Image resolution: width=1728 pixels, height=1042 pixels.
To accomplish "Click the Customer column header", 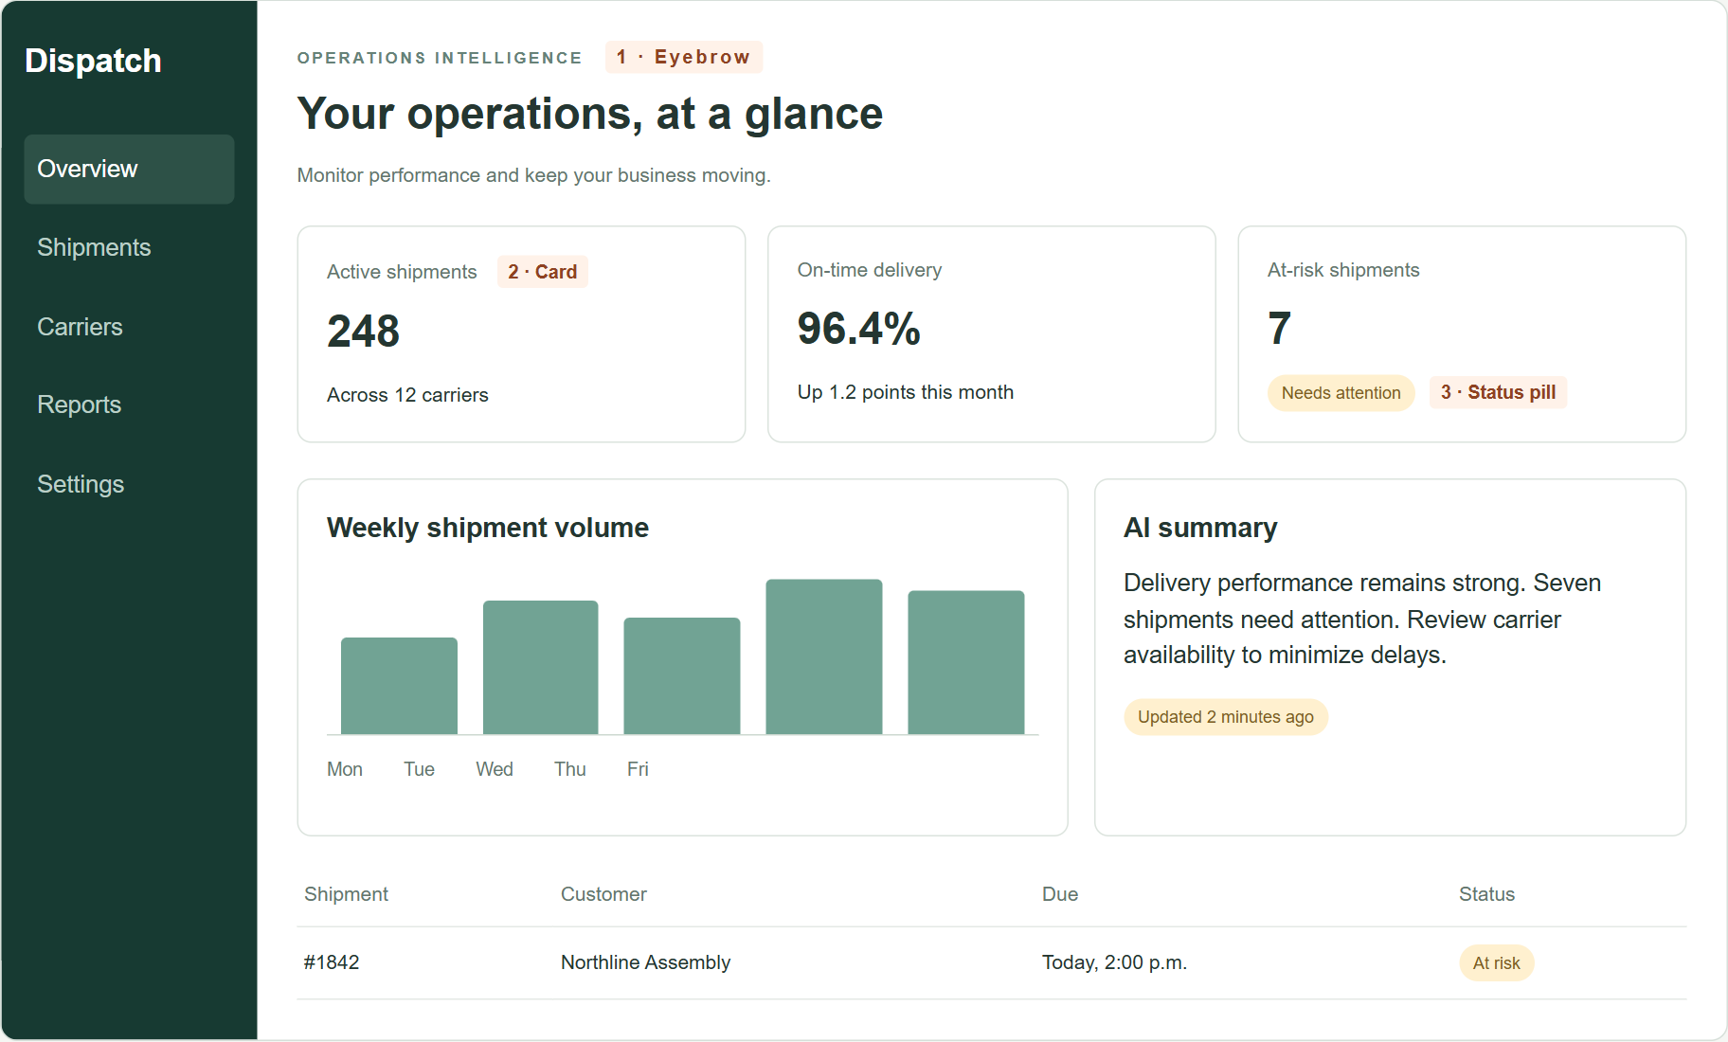I will point(603,894).
